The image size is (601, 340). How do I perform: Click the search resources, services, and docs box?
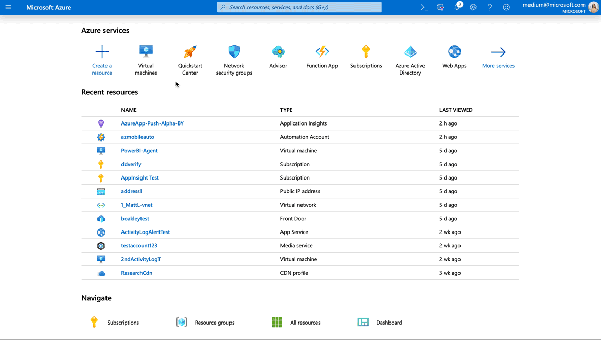pyautogui.click(x=299, y=7)
